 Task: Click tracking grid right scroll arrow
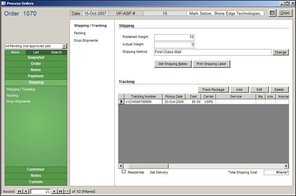point(286,166)
